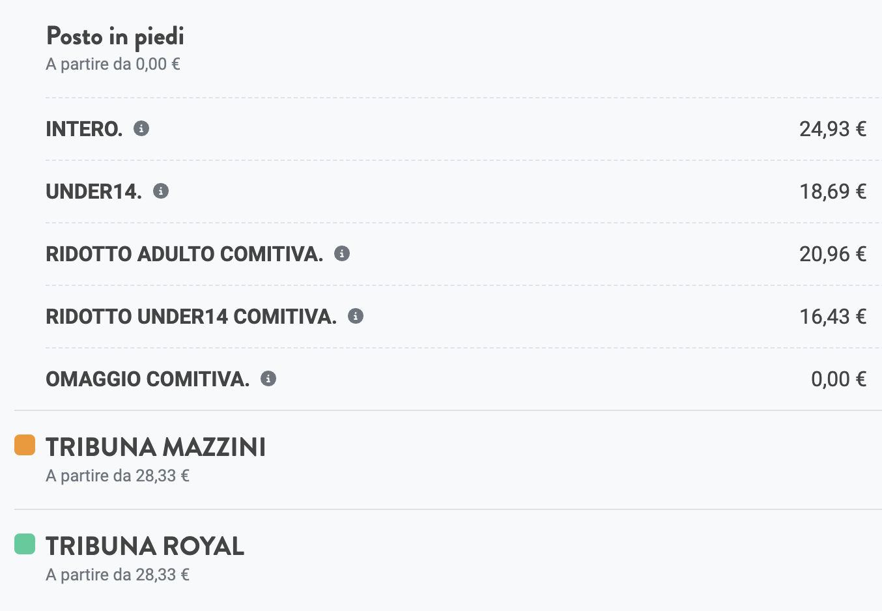
Task: Select the INTERO. ticket row
Action: [x=462, y=129]
